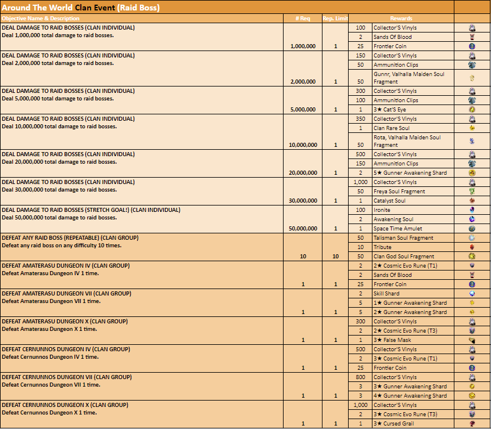
Task: Click the Freya Soul Fragment icon
Action: coord(472,192)
